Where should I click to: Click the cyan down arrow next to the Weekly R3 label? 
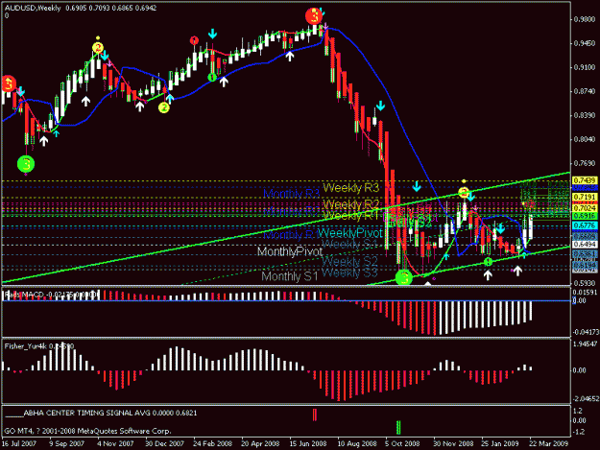417,186
